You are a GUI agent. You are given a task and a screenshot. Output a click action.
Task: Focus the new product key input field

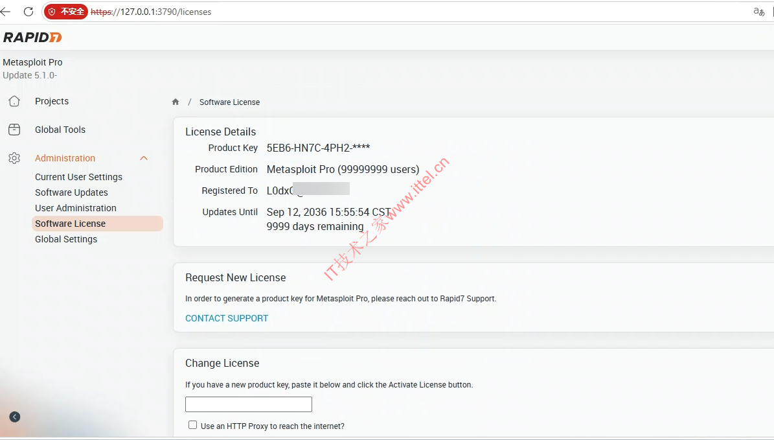(x=249, y=404)
